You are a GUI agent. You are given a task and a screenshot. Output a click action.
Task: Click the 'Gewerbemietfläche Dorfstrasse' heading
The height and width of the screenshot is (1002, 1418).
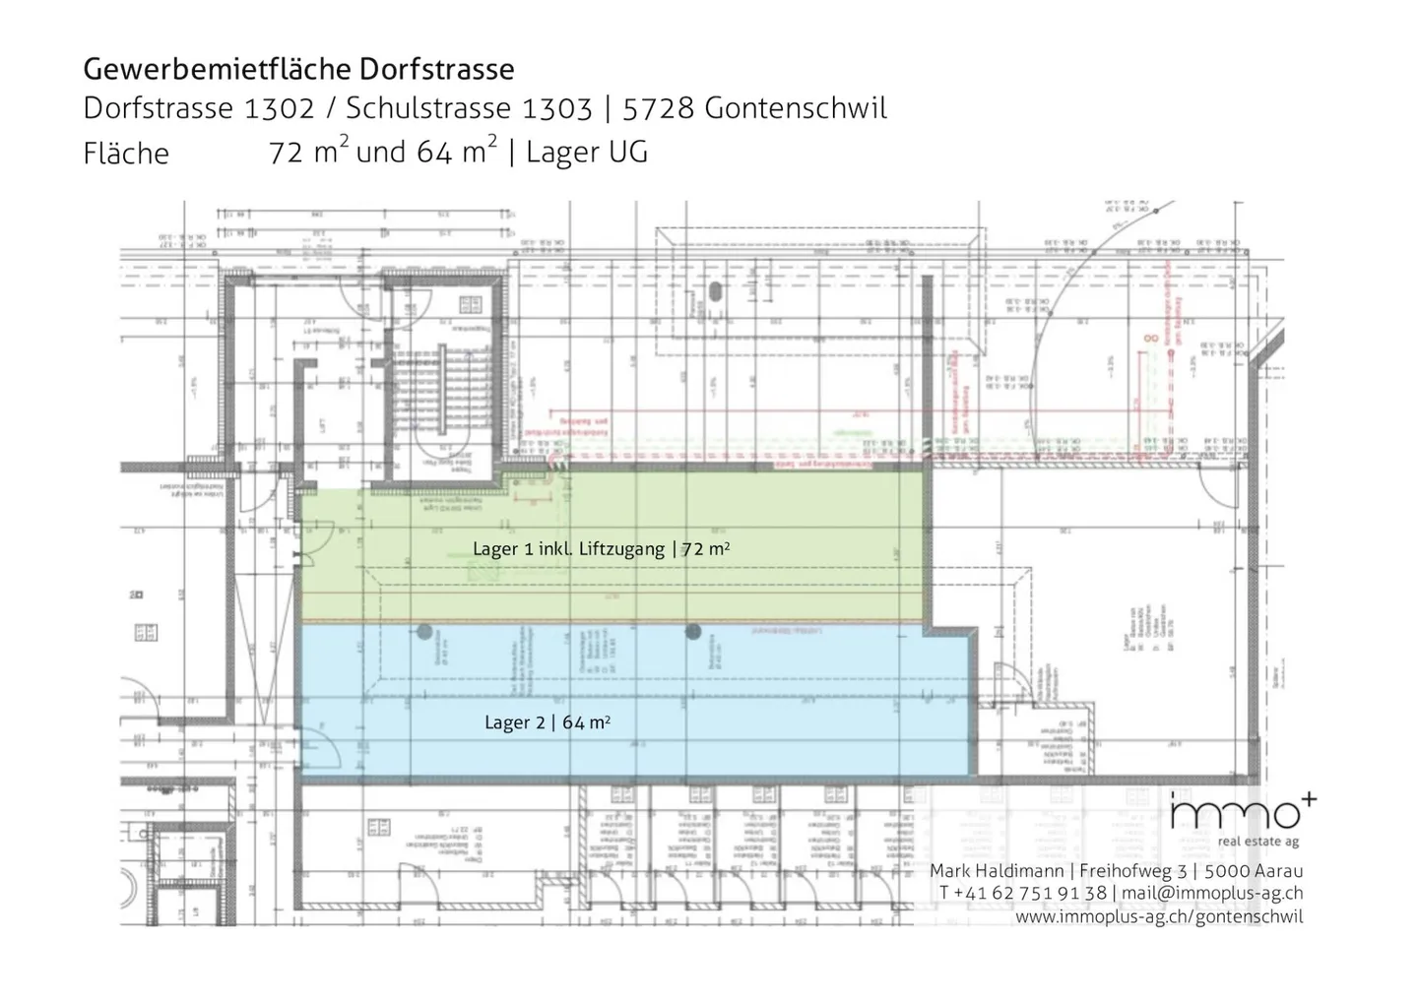(x=298, y=69)
